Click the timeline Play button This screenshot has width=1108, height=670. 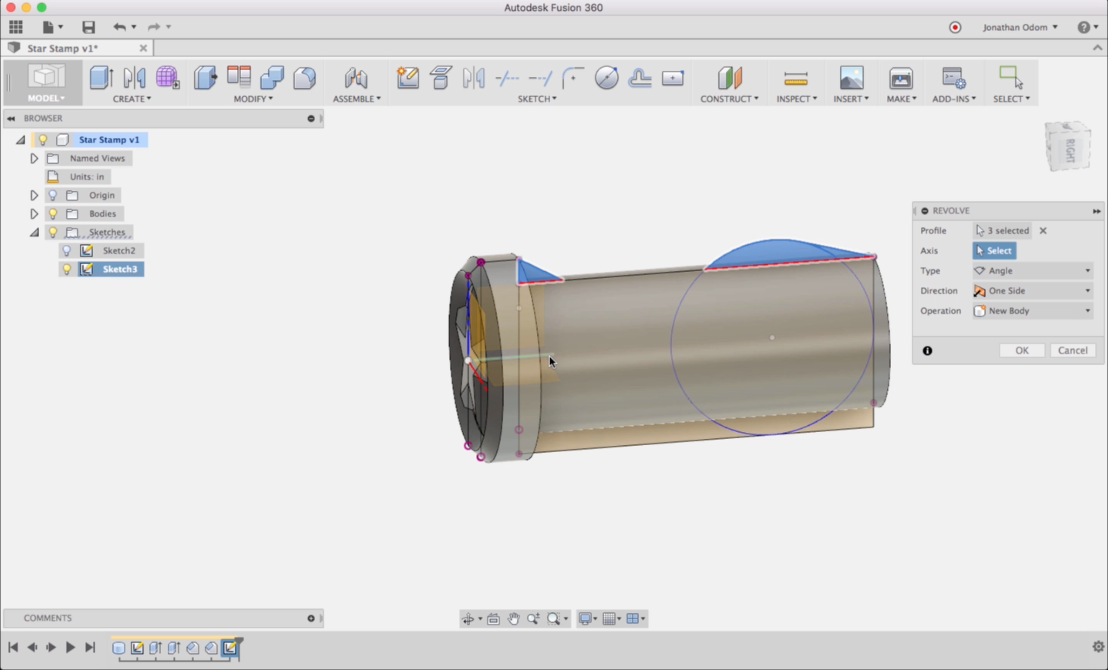pos(70,647)
